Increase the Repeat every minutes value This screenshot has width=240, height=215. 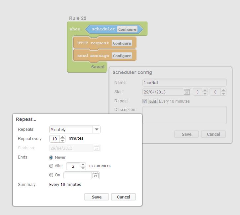[x=62, y=137]
